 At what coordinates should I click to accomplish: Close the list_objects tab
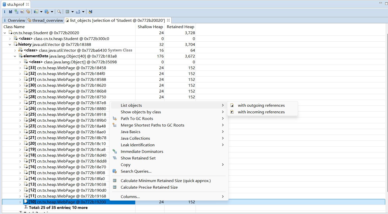pyautogui.click(x=168, y=20)
